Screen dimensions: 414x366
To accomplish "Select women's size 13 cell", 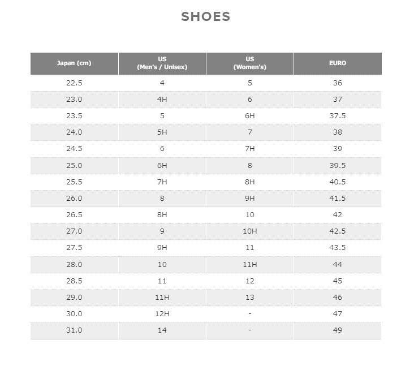I will pyautogui.click(x=250, y=298).
